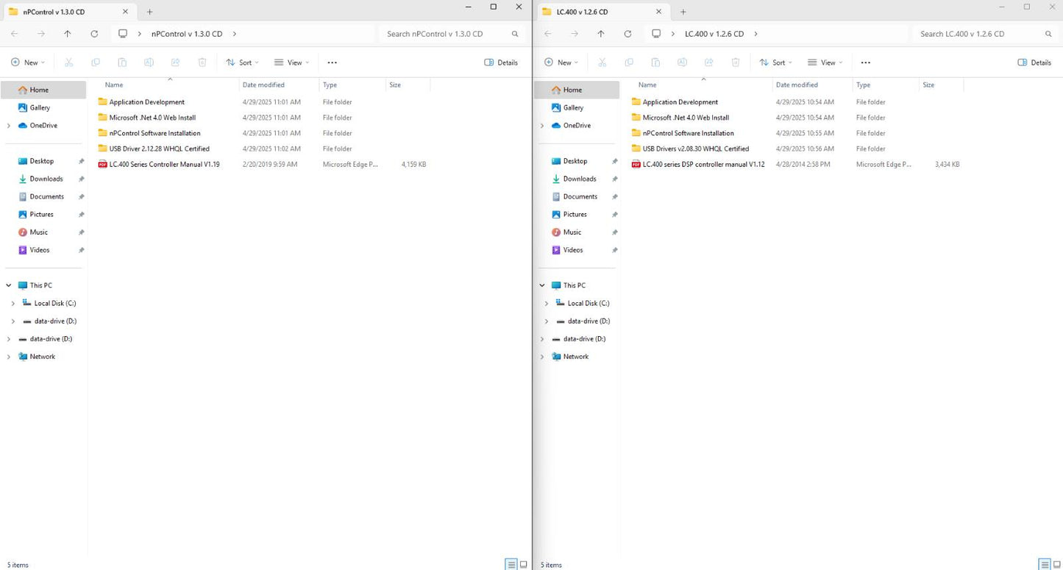Open New dropdown in nPControl window
The height and width of the screenshot is (570, 1063).
tap(28, 63)
